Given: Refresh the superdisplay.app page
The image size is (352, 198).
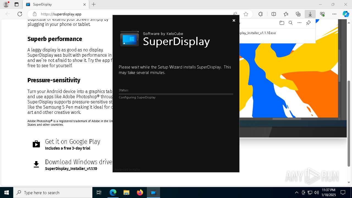Looking at the screenshot, I should coord(20,14).
